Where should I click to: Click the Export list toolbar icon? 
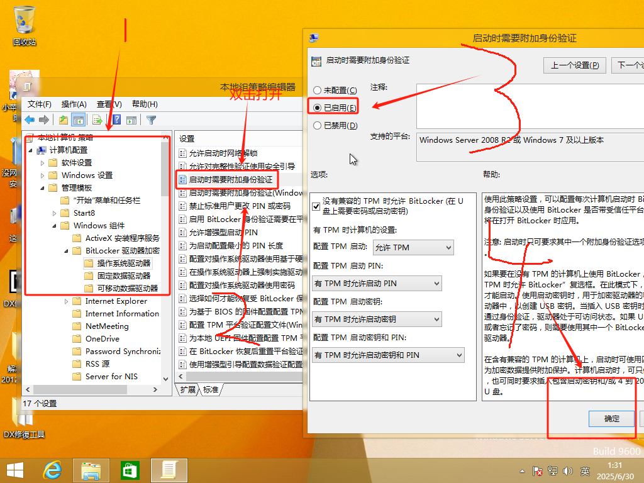[x=97, y=120]
